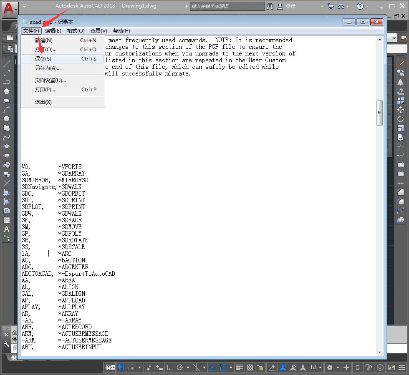Select the Rectangle tool
The width and height of the screenshot is (409, 375).
[7, 101]
